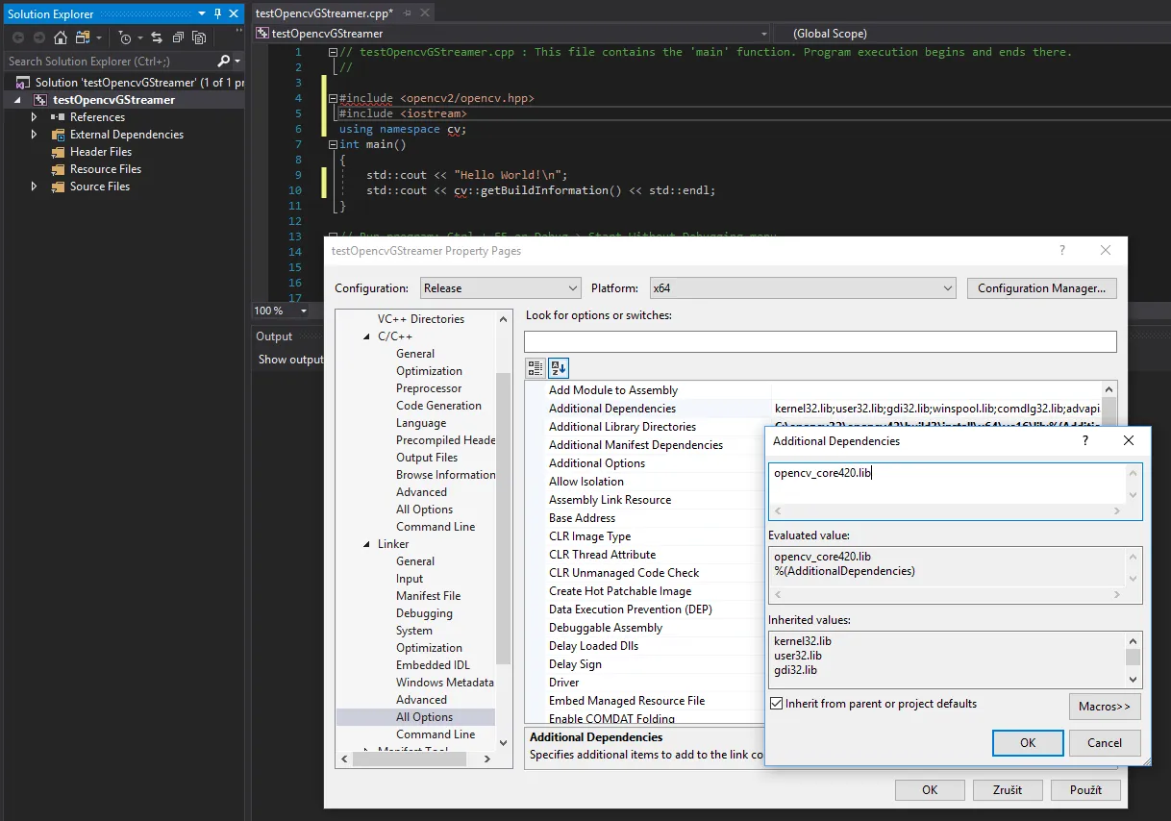Image resolution: width=1171 pixels, height=821 pixels.
Task: Click the help question mark in Additional Dependencies dialog
Action: pos(1085,440)
